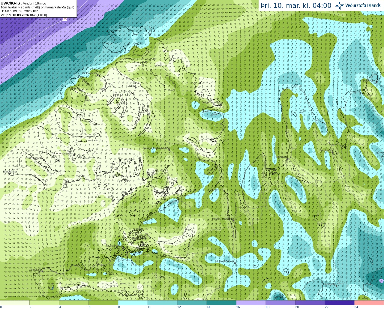Click the Hveravellir station label
This screenshot has width=384, height=309.
[x=329, y=284]
